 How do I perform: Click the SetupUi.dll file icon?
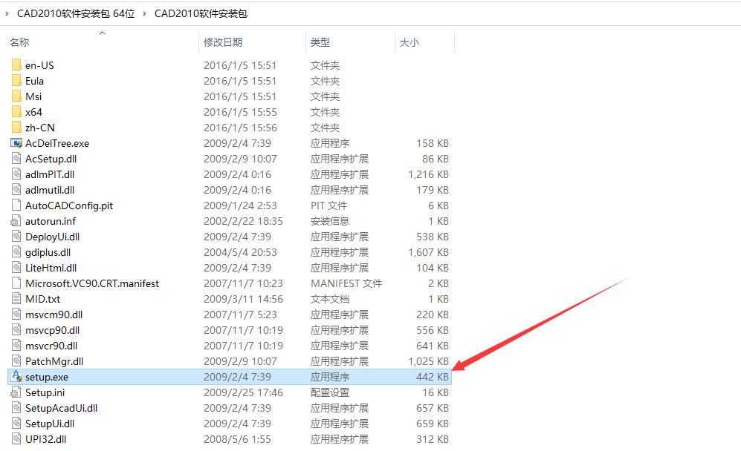[x=16, y=423]
